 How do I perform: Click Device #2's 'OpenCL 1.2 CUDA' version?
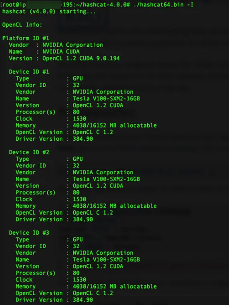pos(98,186)
